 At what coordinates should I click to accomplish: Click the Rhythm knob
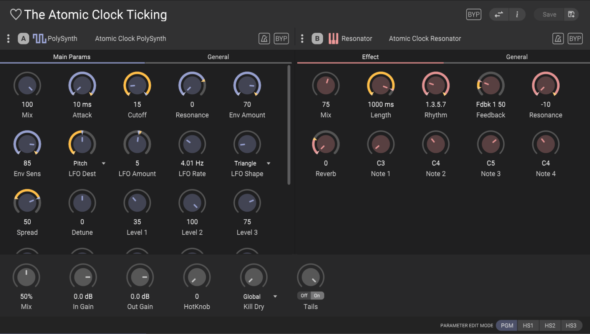pyautogui.click(x=436, y=85)
